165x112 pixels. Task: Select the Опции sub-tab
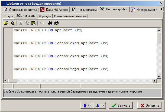(9, 16)
